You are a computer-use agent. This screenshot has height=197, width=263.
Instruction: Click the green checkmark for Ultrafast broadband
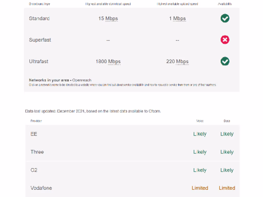(225, 61)
